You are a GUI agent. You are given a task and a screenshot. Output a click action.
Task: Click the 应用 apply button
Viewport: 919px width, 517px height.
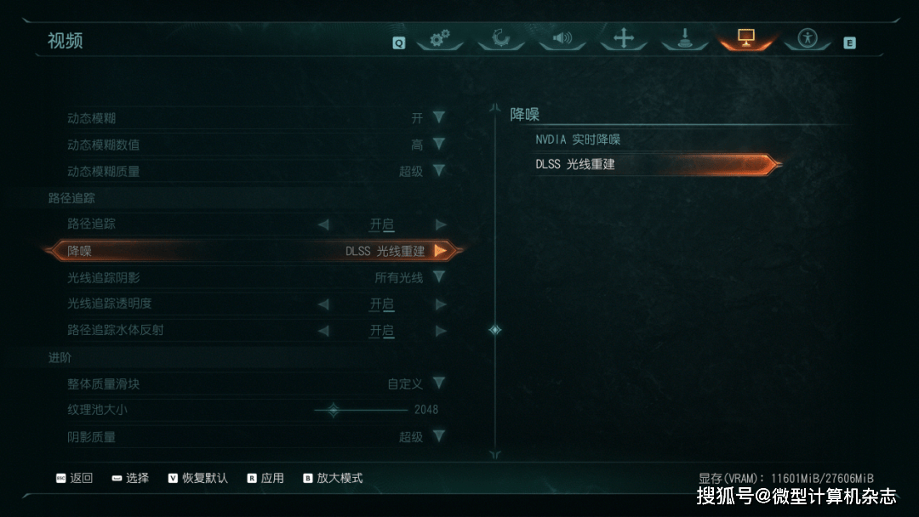[x=265, y=479]
